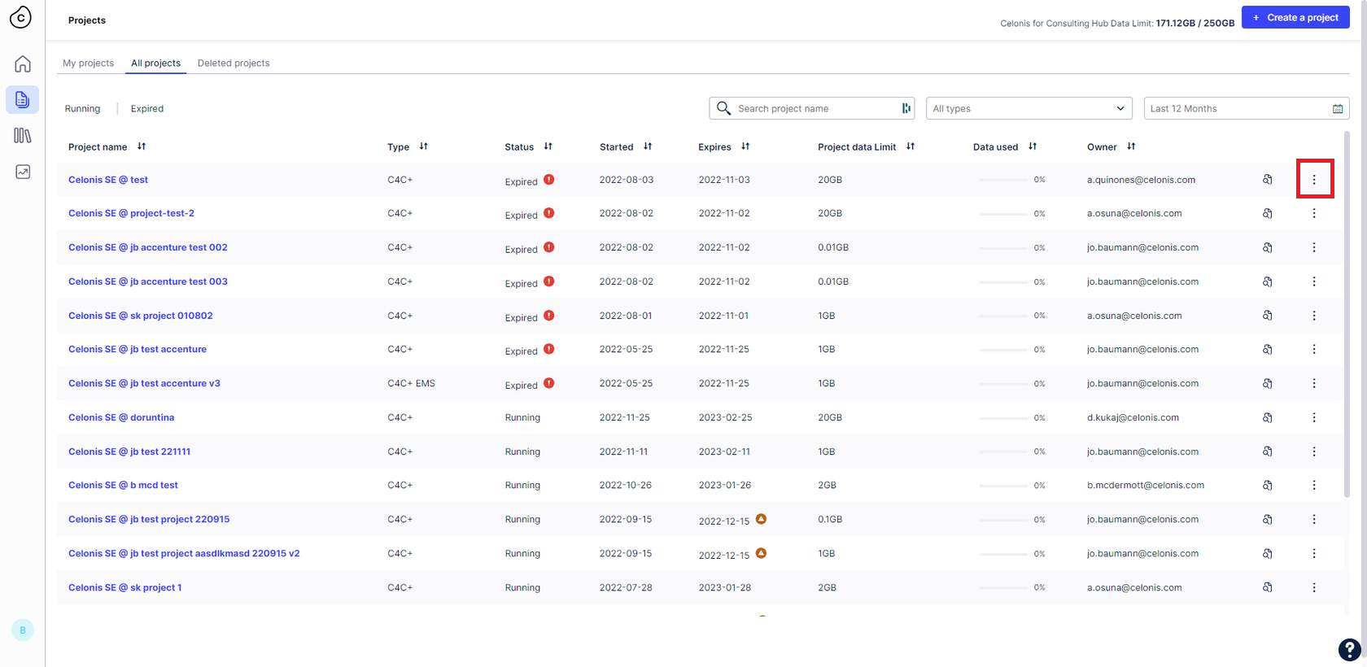Open Celonis SE @ test project link

pos(108,180)
